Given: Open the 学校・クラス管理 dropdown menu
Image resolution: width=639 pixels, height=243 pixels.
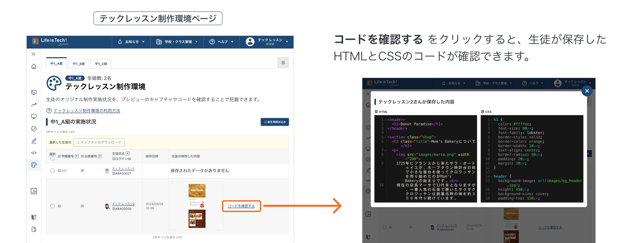Looking at the screenshot, I should 177,42.
